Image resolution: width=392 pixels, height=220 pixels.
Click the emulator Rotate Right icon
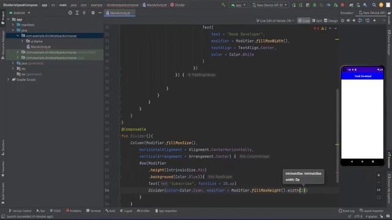click(x=367, y=21)
